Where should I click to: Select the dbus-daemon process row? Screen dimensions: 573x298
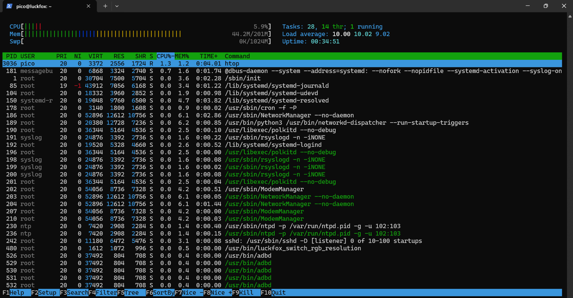tap(282, 71)
